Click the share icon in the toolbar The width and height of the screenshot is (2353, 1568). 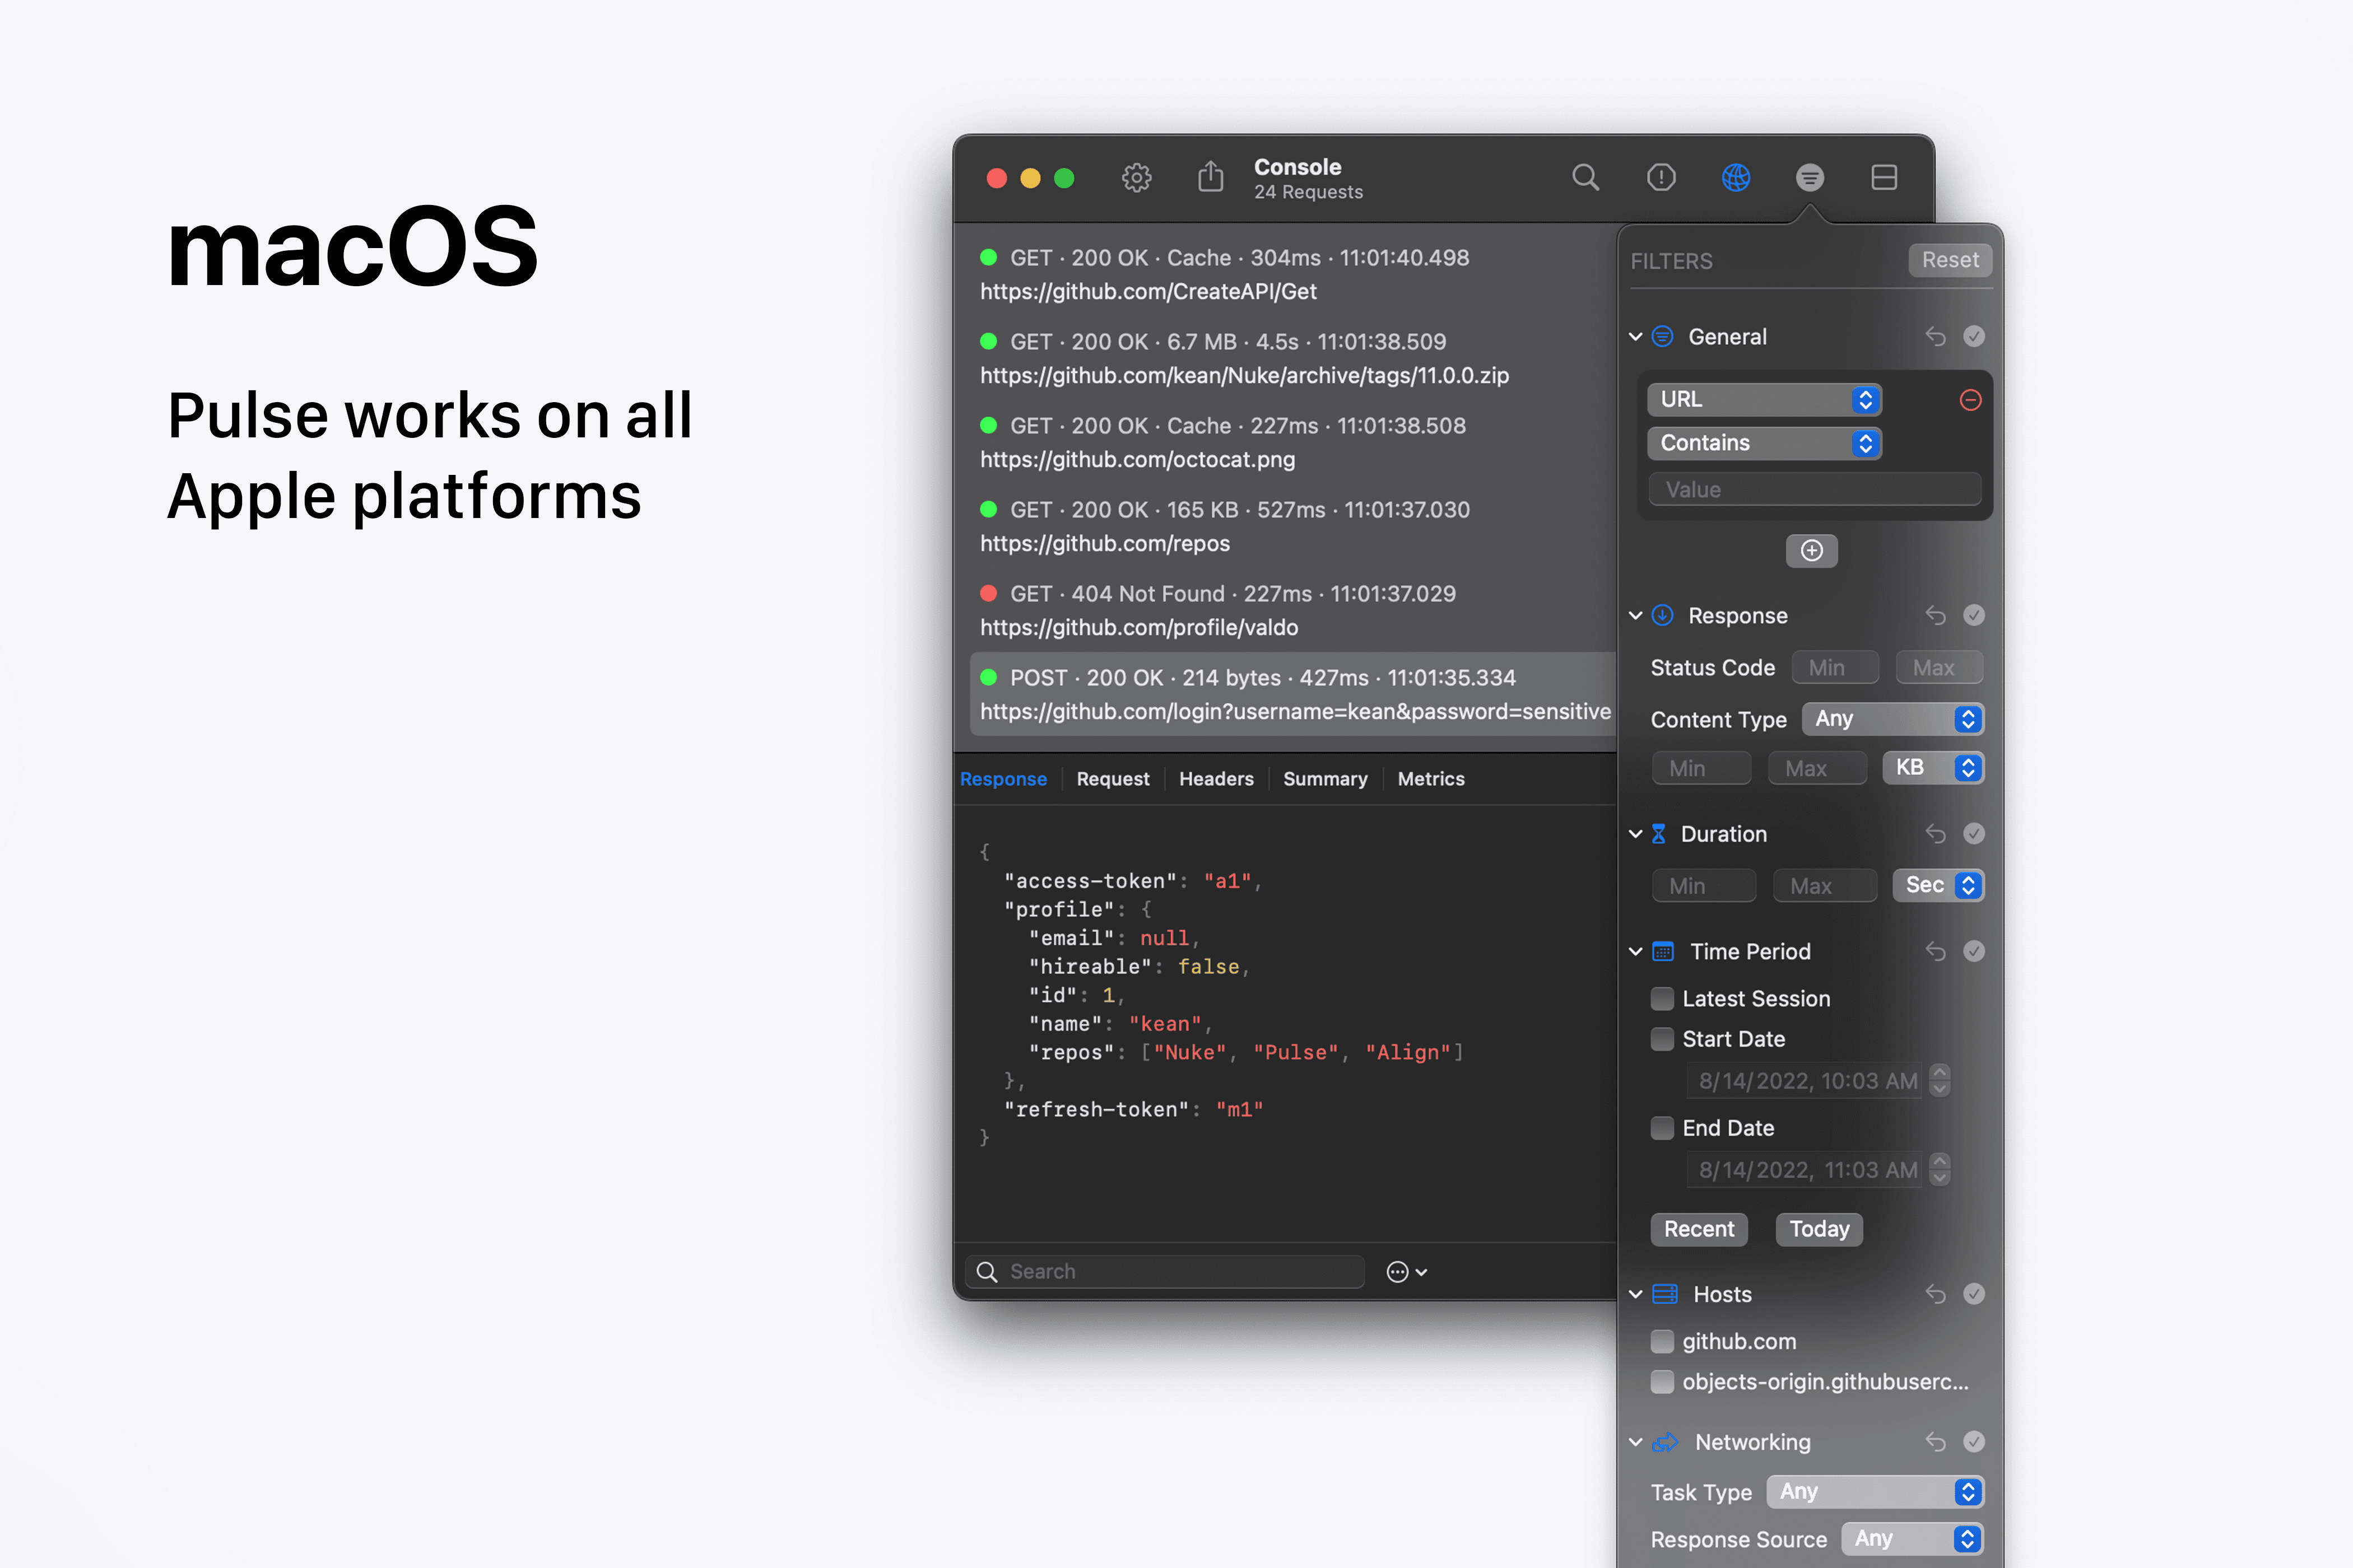point(1211,177)
